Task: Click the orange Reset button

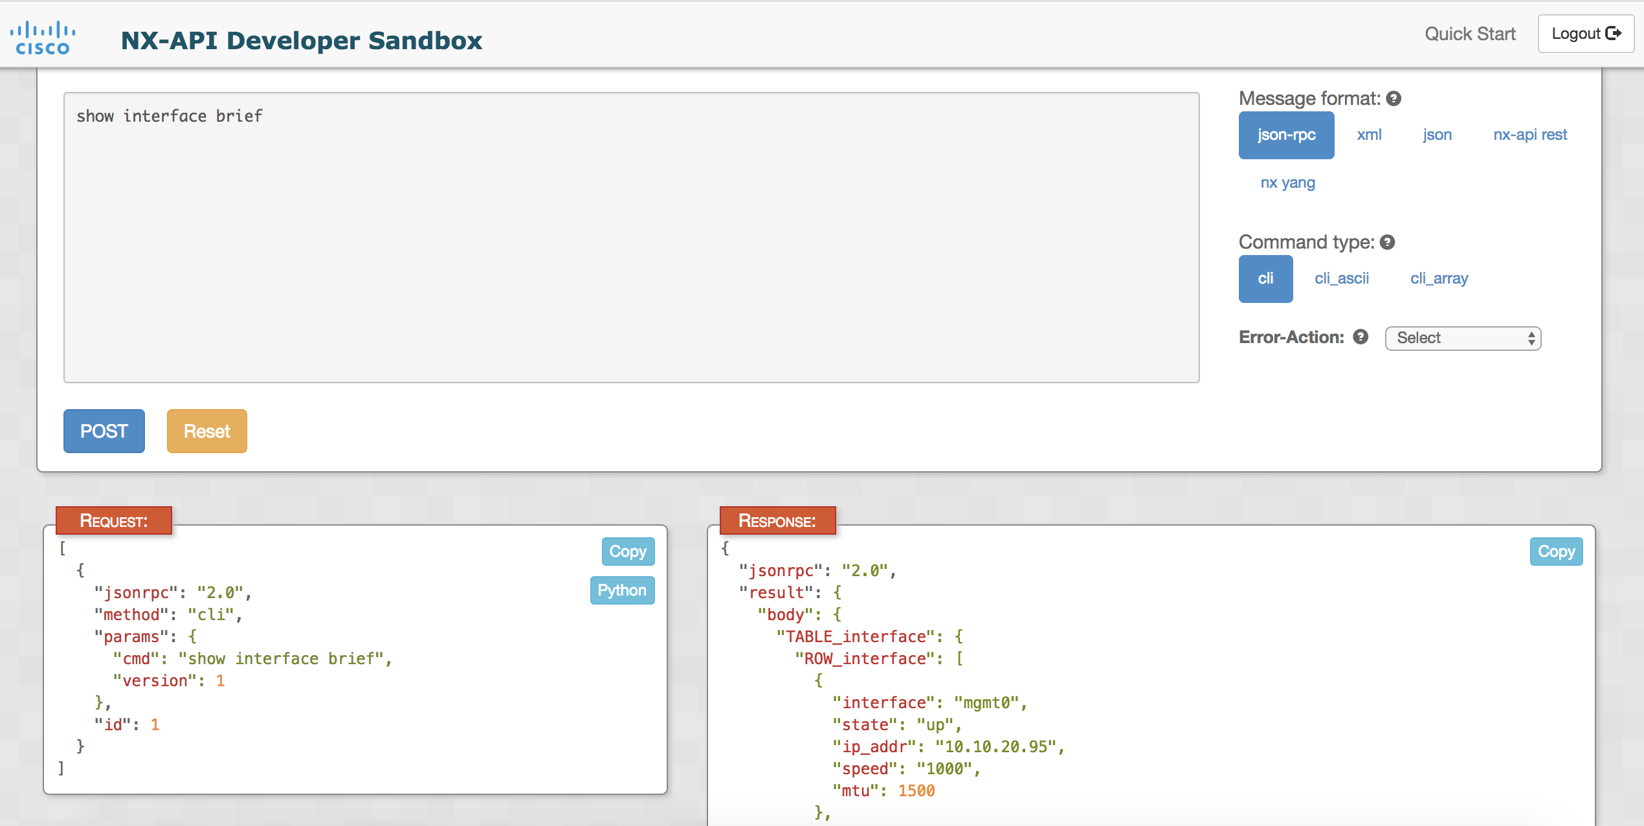Action: pos(206,431)
